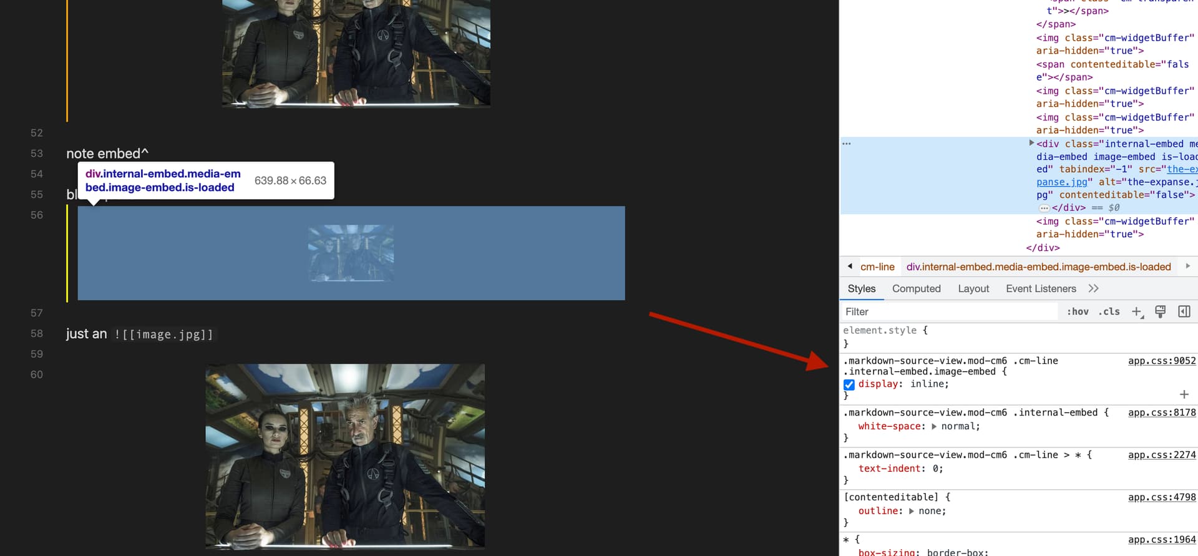Add a new style rule with the plus icon in the Styles toolbar
The width and height of the screenshot is (1198, 556).
[1137, 311]
